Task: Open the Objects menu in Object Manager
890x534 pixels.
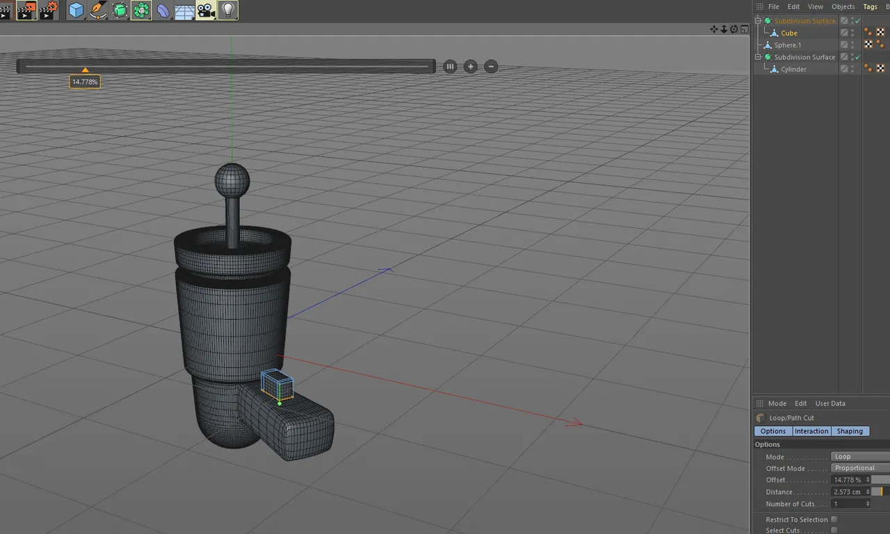Action: (x=843, y=6)
